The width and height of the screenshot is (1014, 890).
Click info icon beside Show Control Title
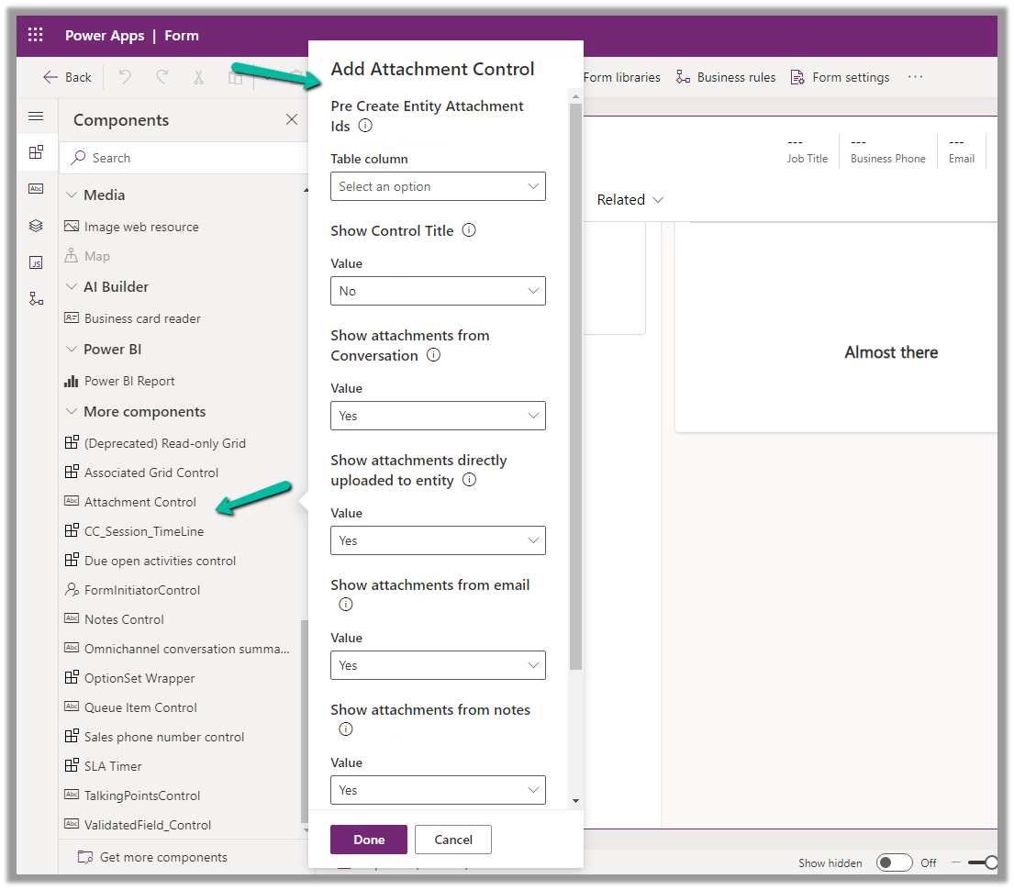469,230
